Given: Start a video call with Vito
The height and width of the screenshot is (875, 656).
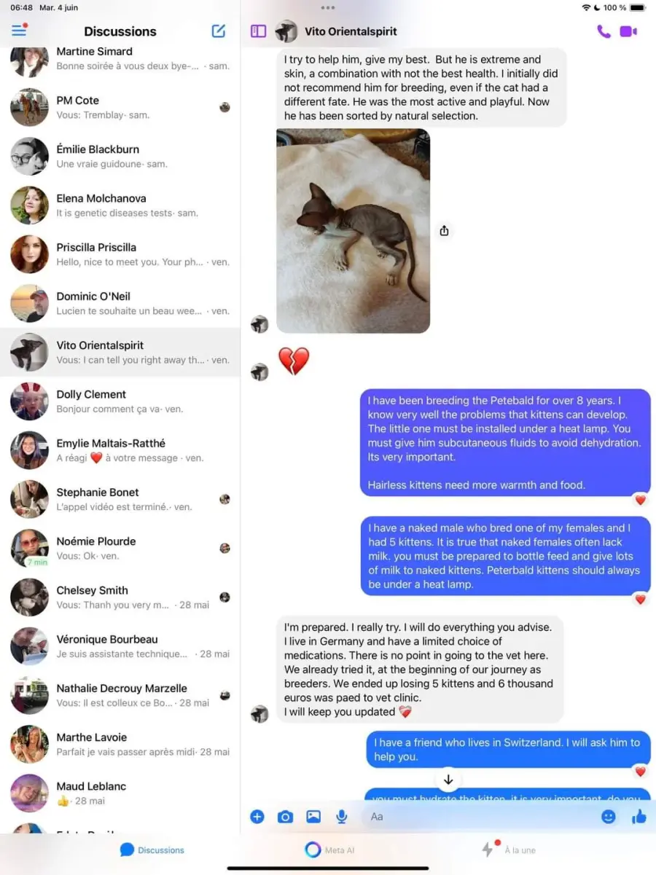Looking at the screenshot, I should click(x=628, y=31).
